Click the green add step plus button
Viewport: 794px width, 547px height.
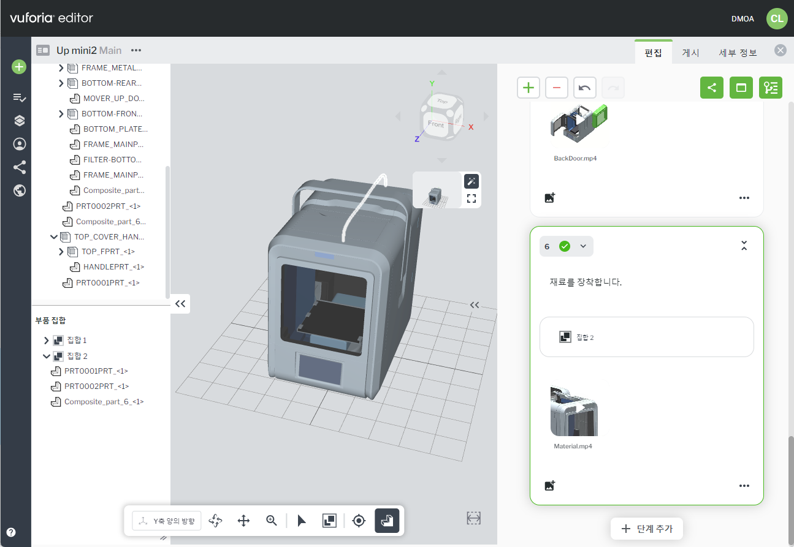point(528,88)
